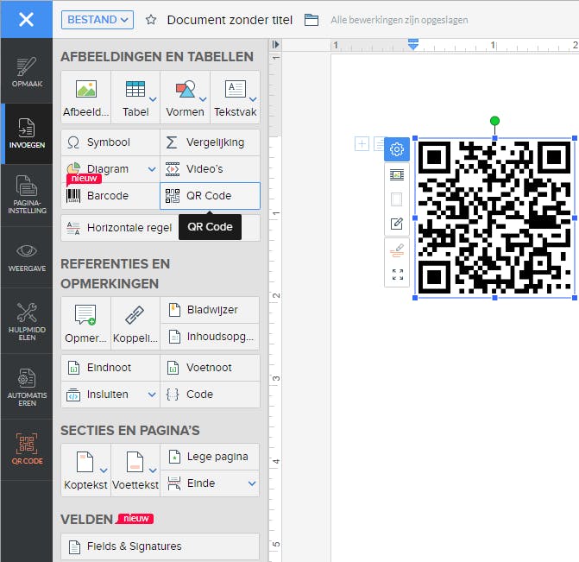Expand the Koptekst dropdown arrow
Screen dimensions: 579x562
(104, 470)
